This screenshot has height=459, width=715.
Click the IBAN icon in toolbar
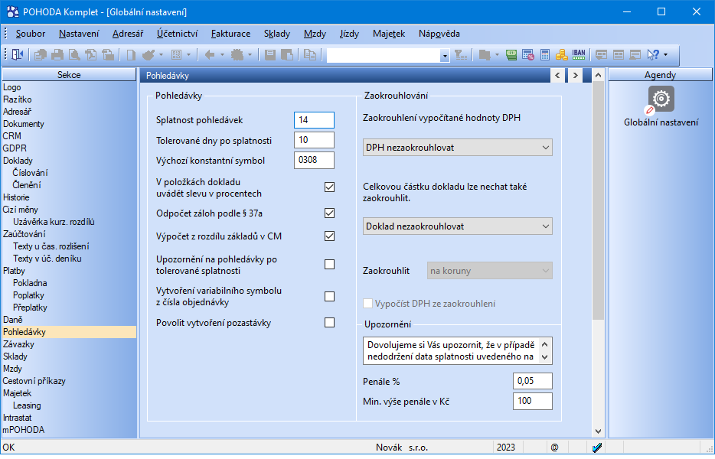point(579,55)
